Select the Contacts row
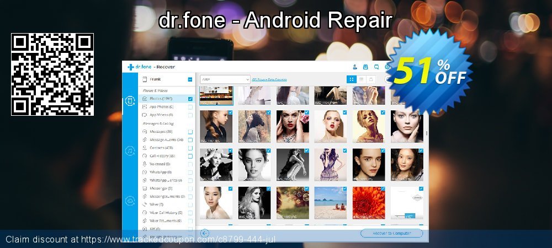Image resolution: width=552 pixels, height=248 pixels. tap(167, 148)
